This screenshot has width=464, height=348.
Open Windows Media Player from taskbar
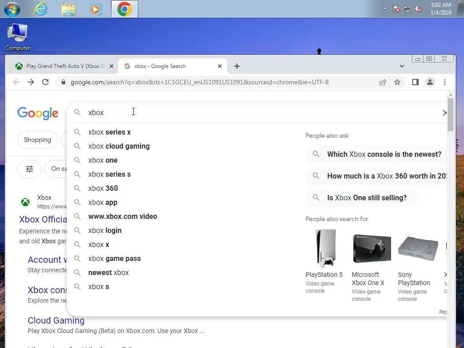(x=96, y=9)
